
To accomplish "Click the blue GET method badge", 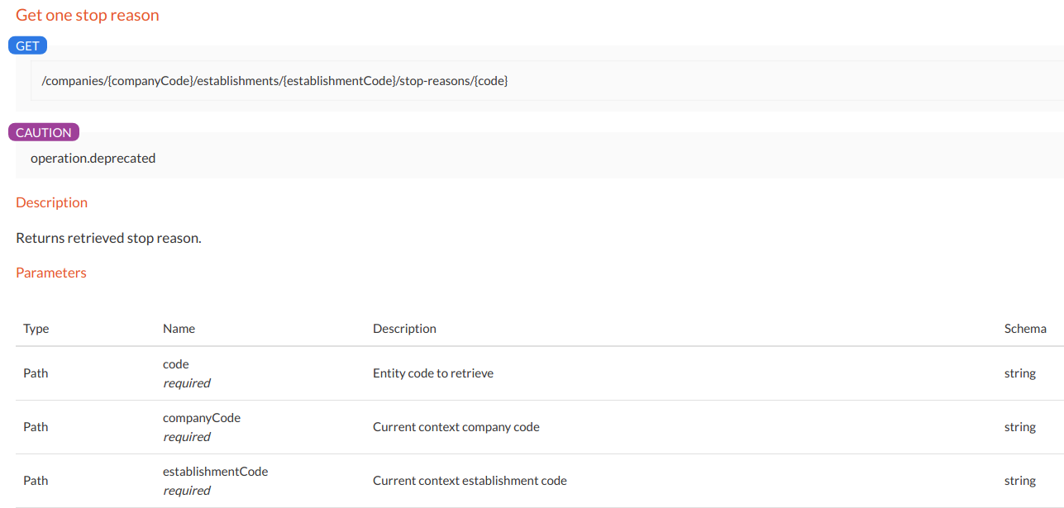I will coord(28,46).
